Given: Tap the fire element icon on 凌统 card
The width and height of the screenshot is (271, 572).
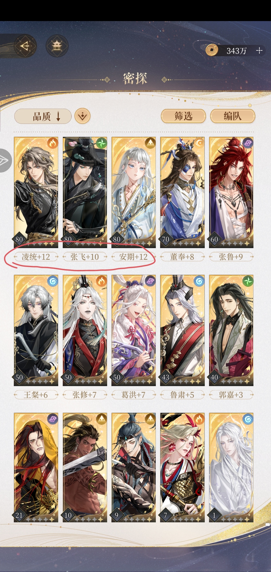Looking at the screenshot, I should pos(53,143).
